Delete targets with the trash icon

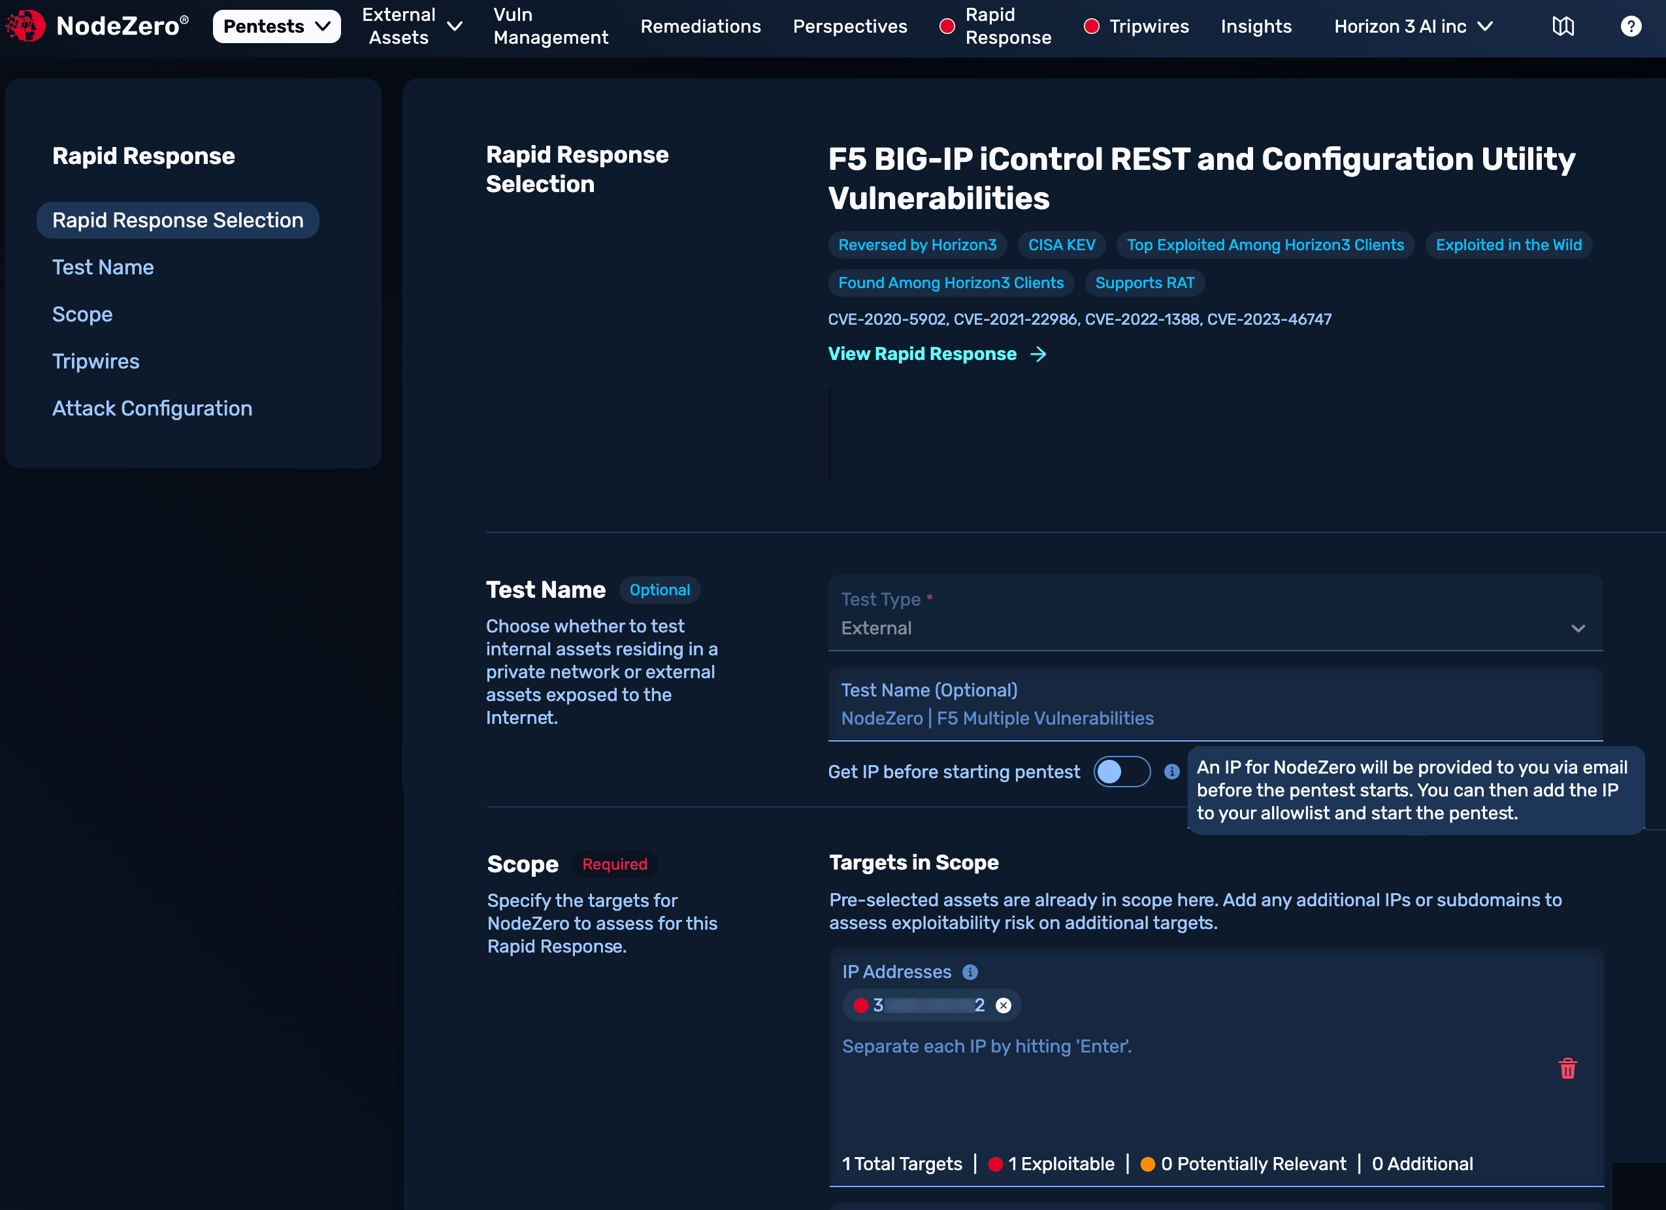[x=1567, y=1068]
